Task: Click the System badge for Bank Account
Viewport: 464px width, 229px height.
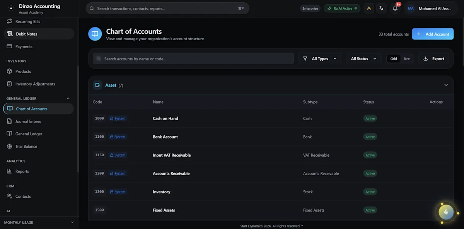Action: click(x=118, y=137)
